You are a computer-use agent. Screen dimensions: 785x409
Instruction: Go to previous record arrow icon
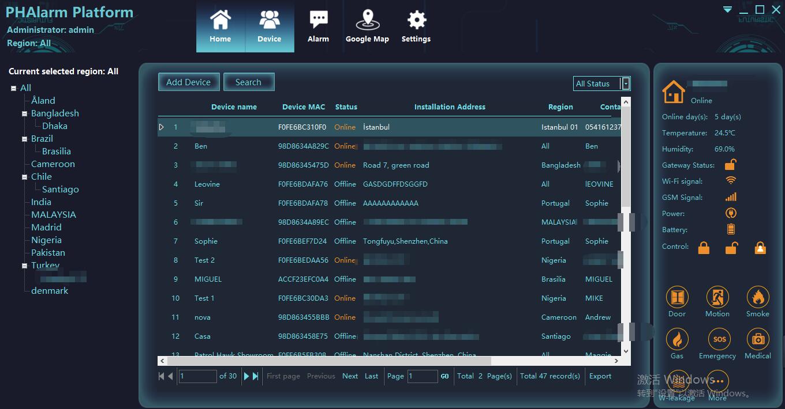pos(170,376)
